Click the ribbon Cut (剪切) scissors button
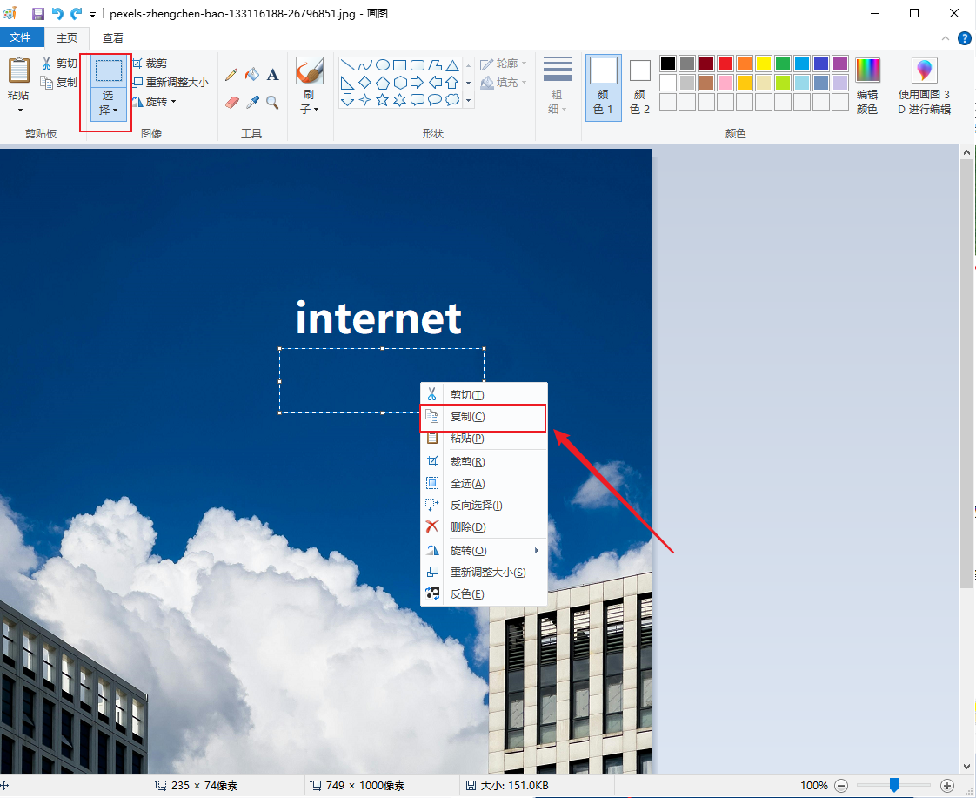The image size is (976, 798). (x=59, y=63)
